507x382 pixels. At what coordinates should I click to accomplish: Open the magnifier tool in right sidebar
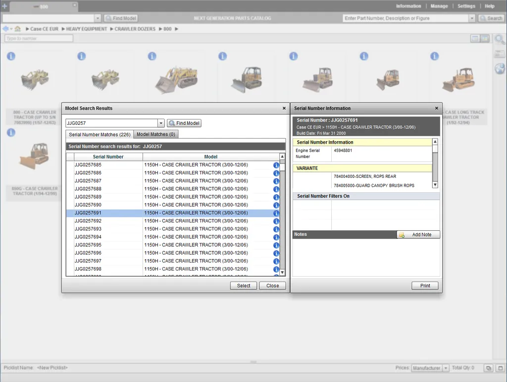pyautogui.click(x=500, y=40)
